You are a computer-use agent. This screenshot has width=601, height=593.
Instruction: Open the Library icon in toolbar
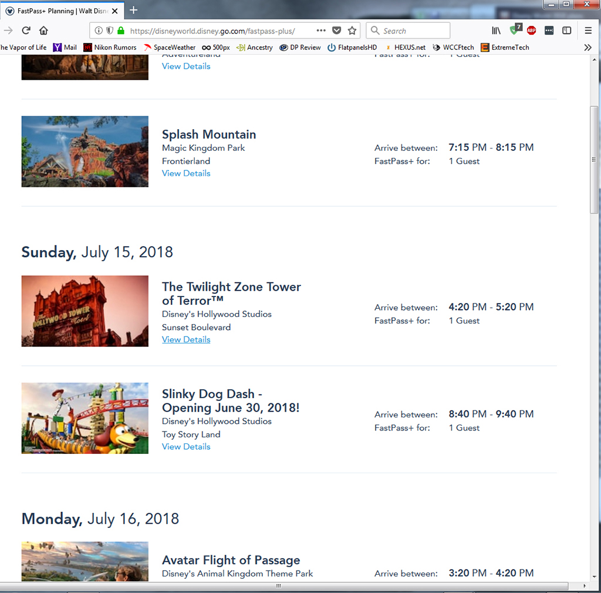pyautogui.click(x=496, y=31)
